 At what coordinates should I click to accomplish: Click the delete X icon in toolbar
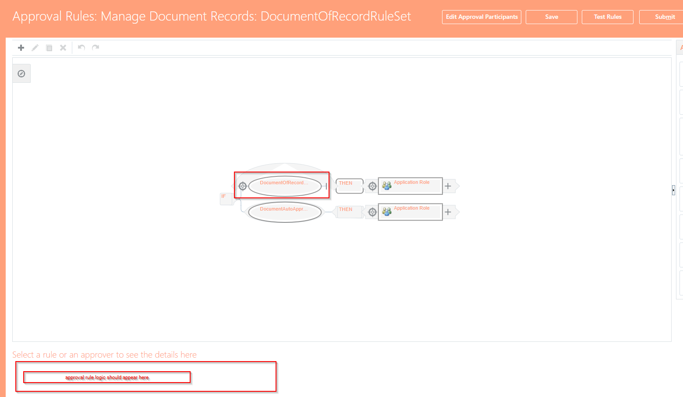pos(63,48)
